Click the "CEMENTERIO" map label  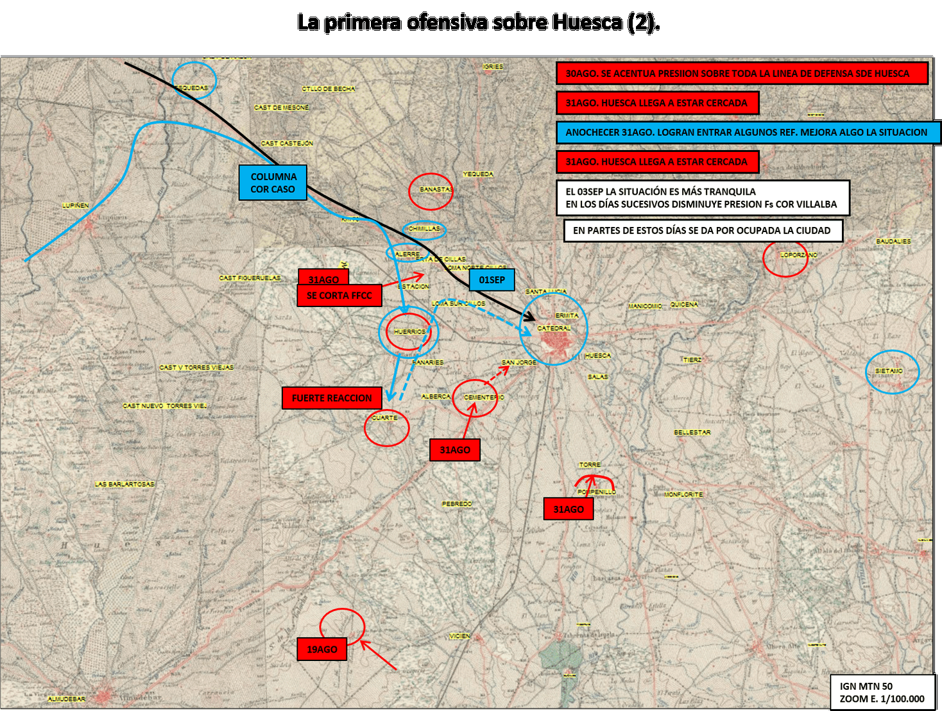point(484,397)
